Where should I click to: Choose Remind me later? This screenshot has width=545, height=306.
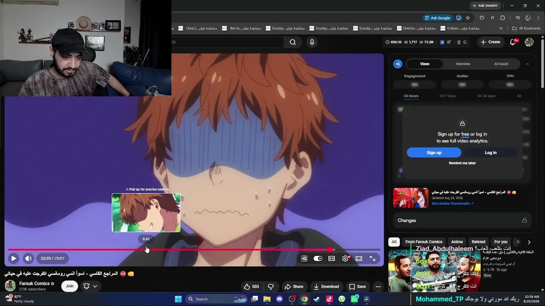pos(462,163)
